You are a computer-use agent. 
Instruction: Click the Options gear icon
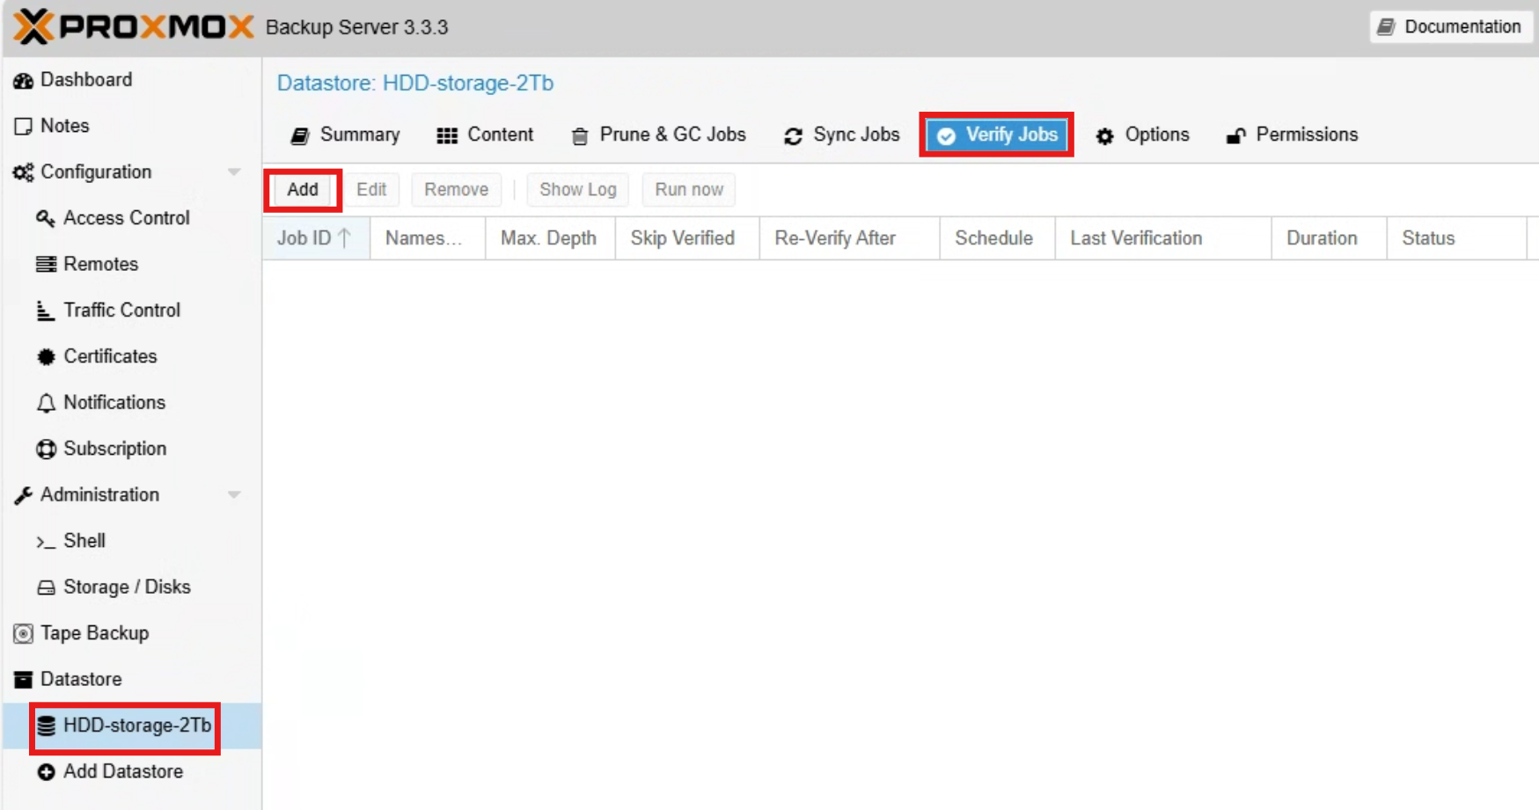1104,135
